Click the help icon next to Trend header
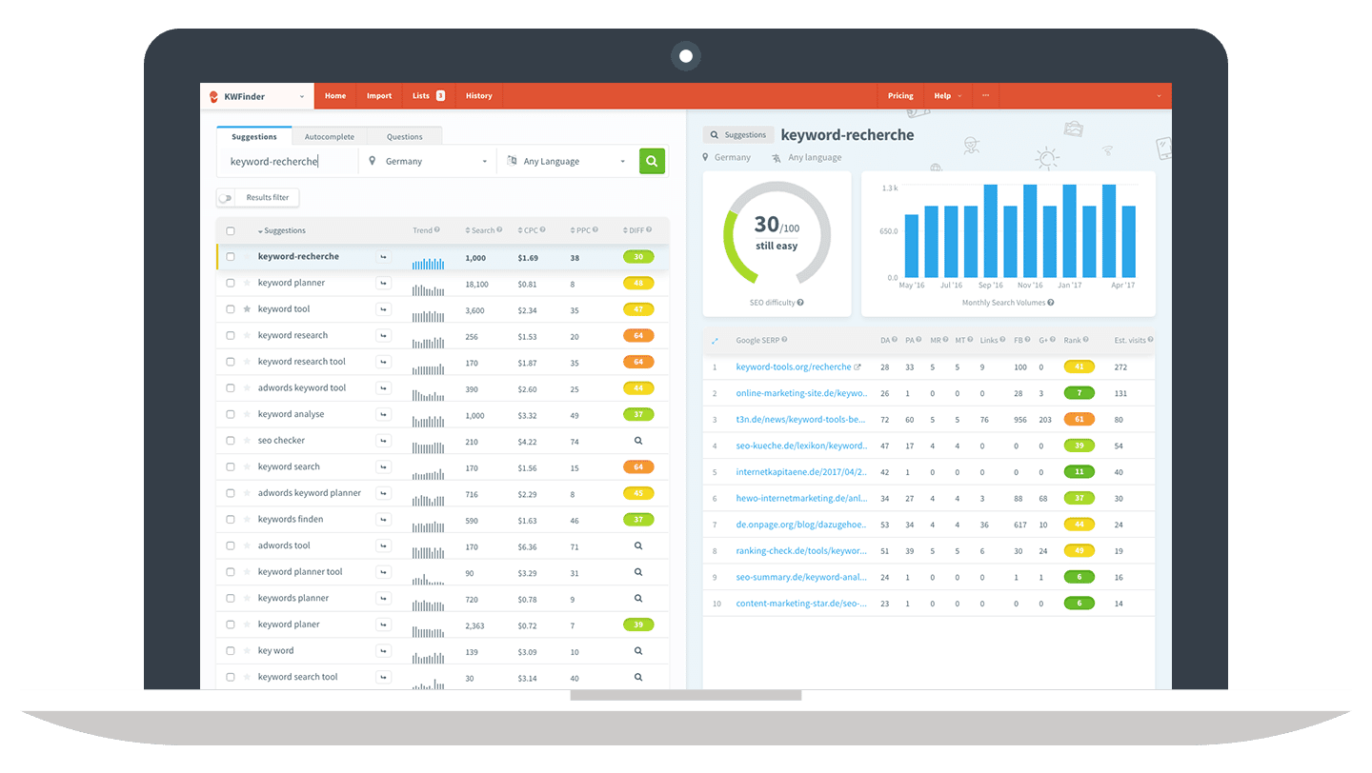 pos(437,230)
